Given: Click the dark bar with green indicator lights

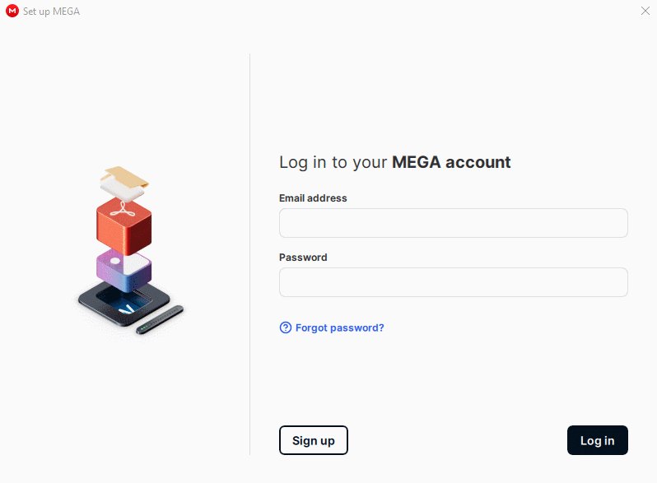Looking at the screenshot, I should pos(160,320).
